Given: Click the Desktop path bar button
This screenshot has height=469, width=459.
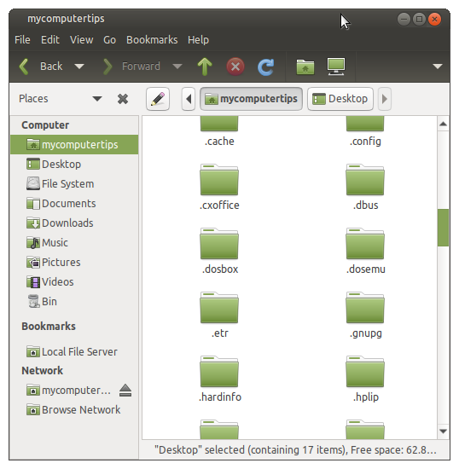Looking at the screenshot, I should (340, 99).
